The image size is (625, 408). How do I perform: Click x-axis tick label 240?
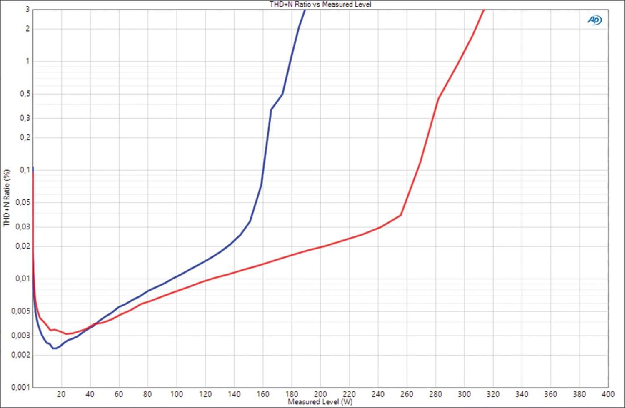[x=378, y=394]
